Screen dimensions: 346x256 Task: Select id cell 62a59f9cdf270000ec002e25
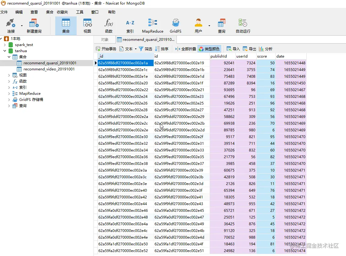click(182, 103)
